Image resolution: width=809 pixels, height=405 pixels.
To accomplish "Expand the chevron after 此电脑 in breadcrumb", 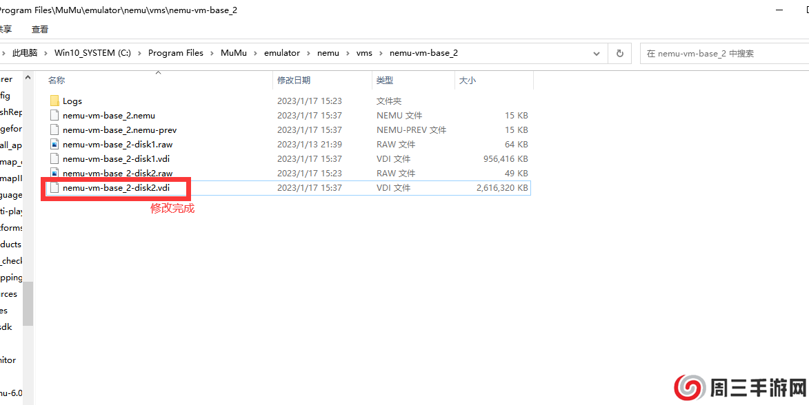I will 46,53.
